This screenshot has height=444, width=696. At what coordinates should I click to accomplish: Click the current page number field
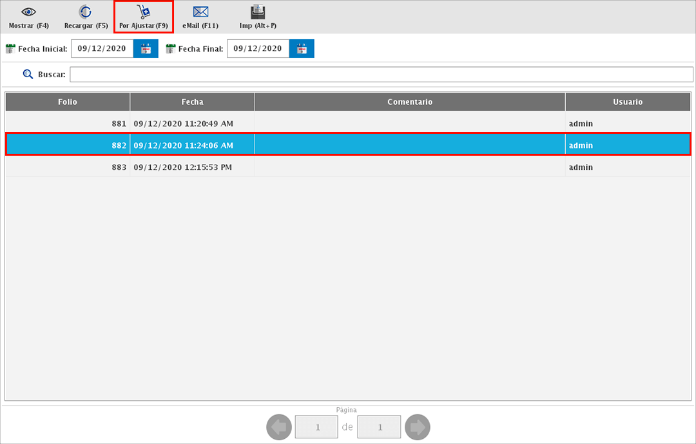[316, 427]
